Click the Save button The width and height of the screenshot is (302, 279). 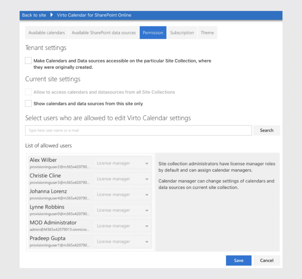click(x=239, y=260)
